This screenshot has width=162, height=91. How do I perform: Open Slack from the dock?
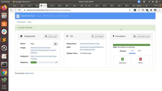point(4,32)
